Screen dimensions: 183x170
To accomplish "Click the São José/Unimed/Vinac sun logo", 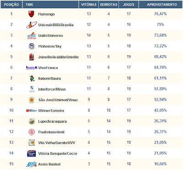I will point(32,100).
